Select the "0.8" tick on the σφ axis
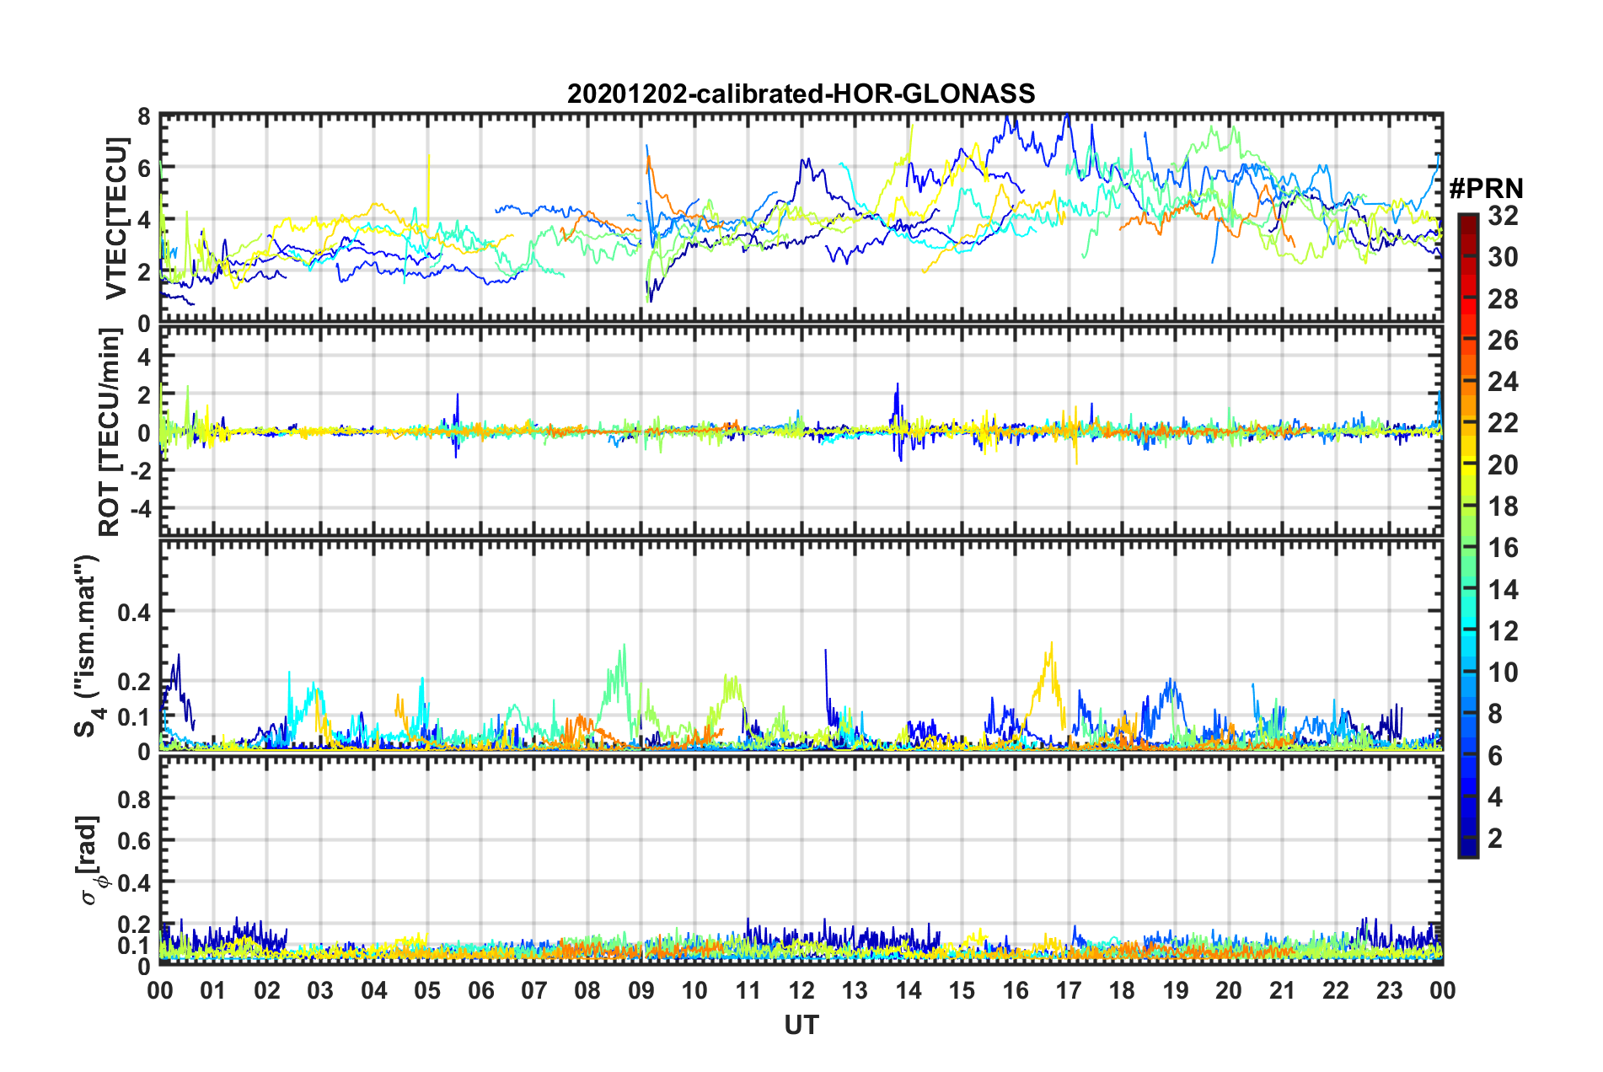The image size is (1603, 1072). click(134, 799)
